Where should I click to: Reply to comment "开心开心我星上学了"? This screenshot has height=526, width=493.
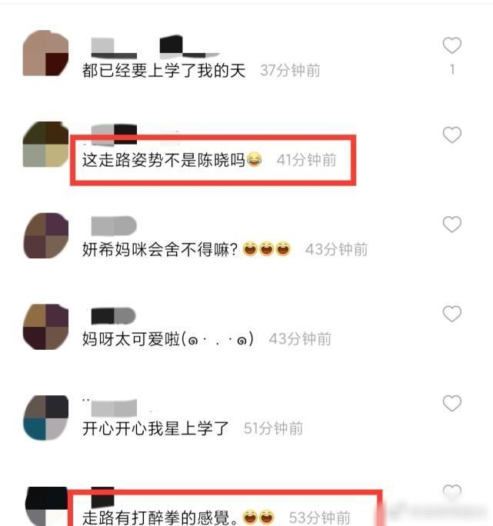point(155,428)
